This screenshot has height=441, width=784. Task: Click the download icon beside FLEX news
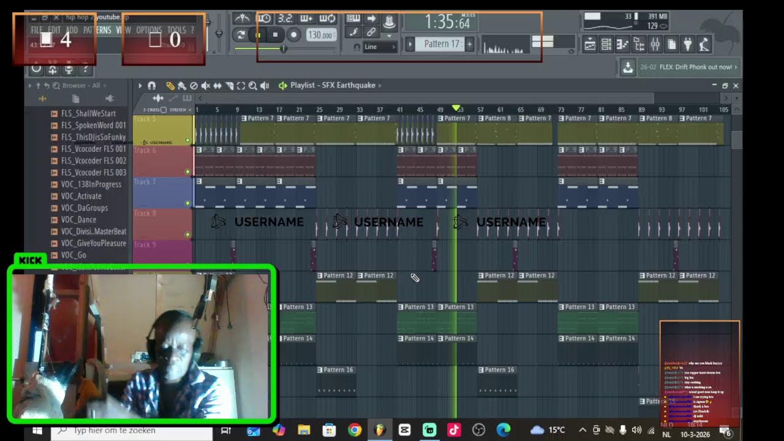tap(628, 67)
